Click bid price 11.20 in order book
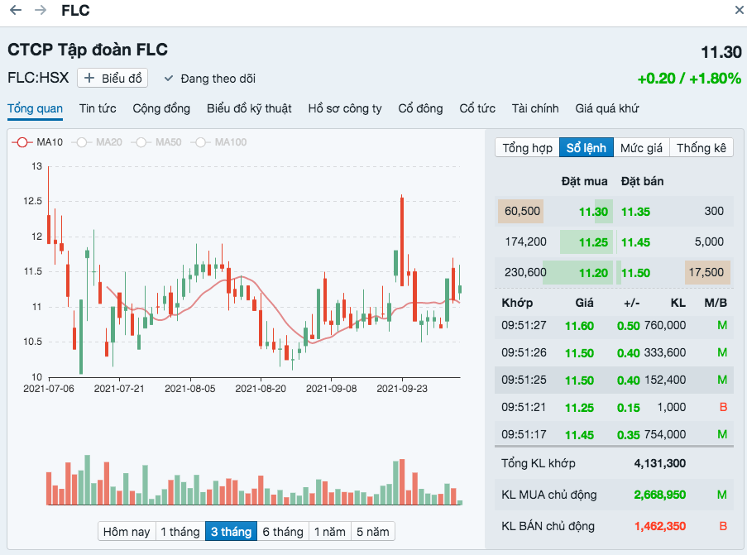 click(594, 272)
